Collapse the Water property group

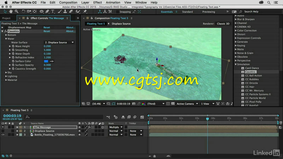point(6,39)
